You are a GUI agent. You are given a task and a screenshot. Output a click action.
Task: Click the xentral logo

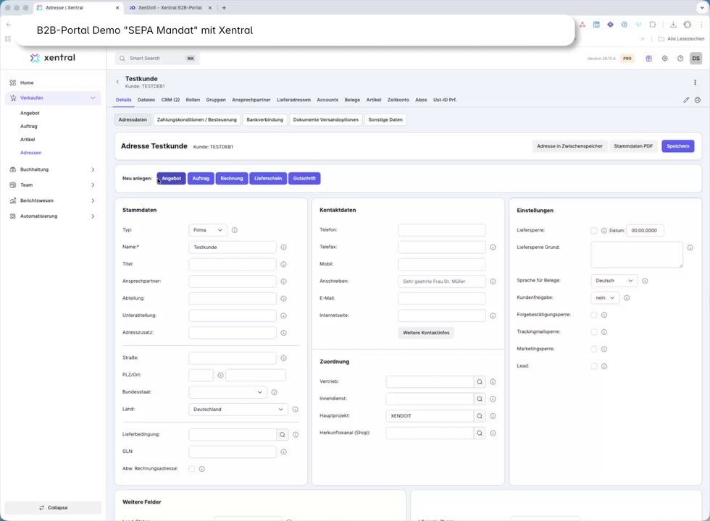pyautogui.click(x=52, y=58)
